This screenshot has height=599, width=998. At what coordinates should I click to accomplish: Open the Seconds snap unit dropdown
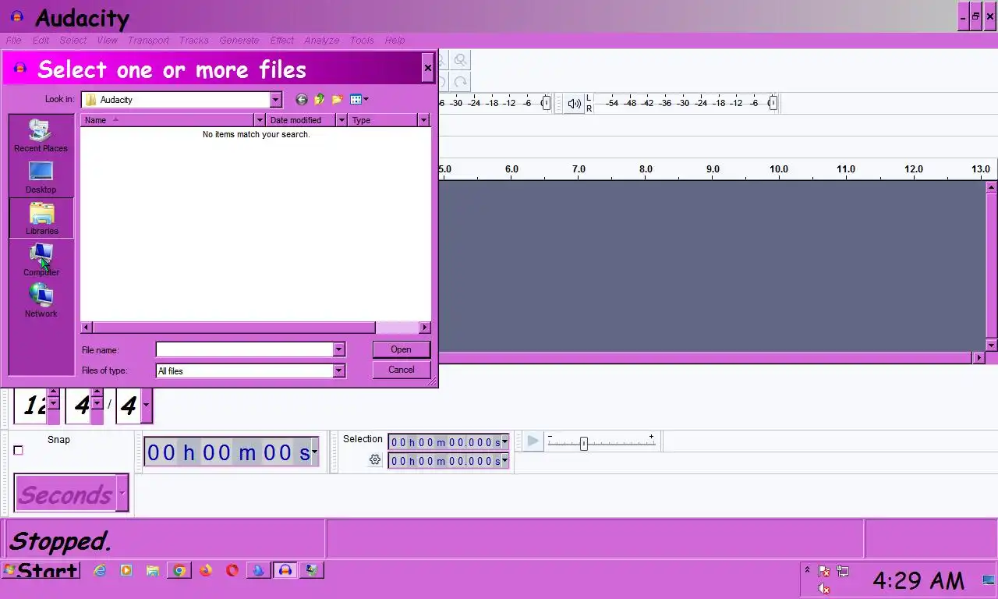[122, 494]
